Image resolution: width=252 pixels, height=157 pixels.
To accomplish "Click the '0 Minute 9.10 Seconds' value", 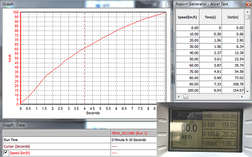I will [x=129, y=140].
